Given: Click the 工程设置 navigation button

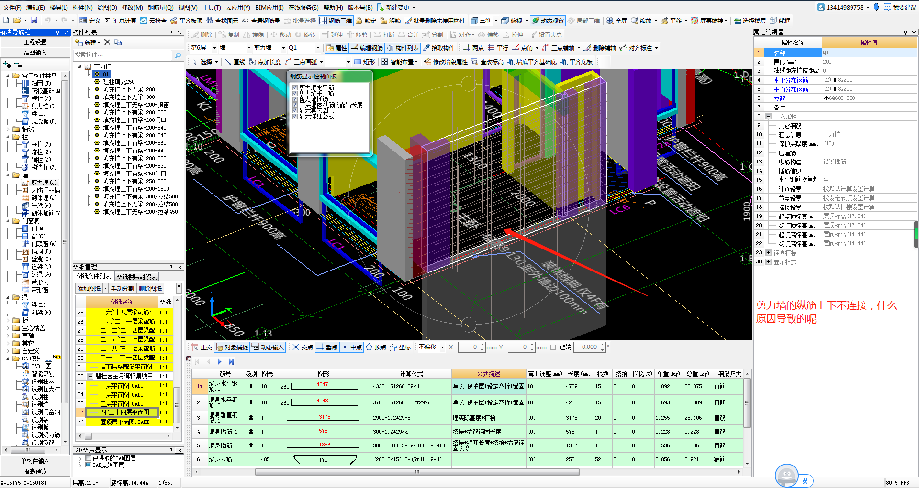Looking at the screenshot, I should pos(35,43).
